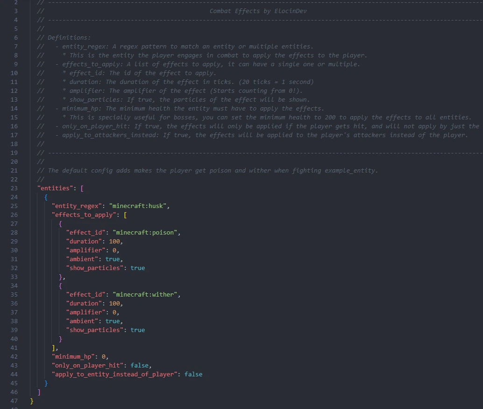Image resolution: width=483 pixels, height=409 pixels.
Task: Select the false value of only_on_player_hit
Action: [x=139, y=366]
